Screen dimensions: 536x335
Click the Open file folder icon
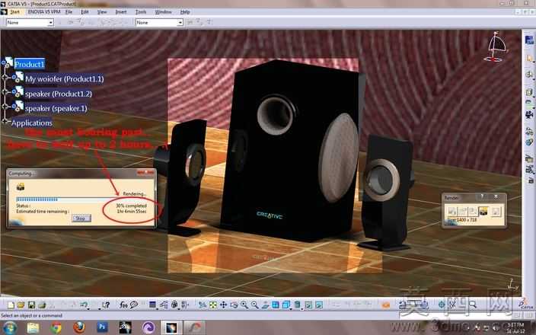(21, 305)
